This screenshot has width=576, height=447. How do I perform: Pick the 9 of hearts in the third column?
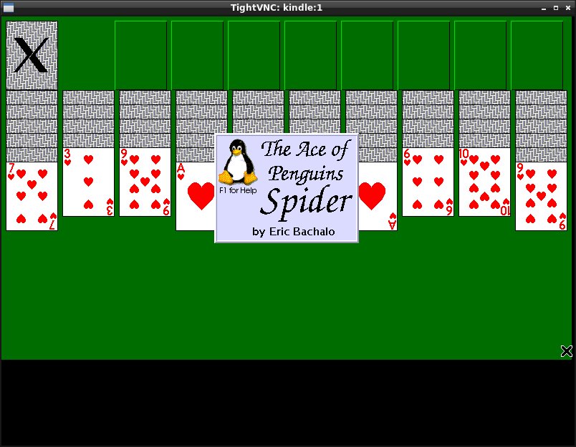tap(145, 182)
